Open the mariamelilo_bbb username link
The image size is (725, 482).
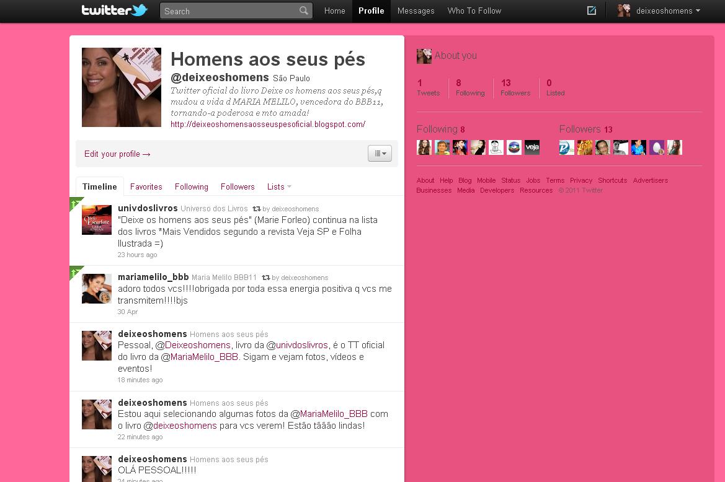pos(153,277)
